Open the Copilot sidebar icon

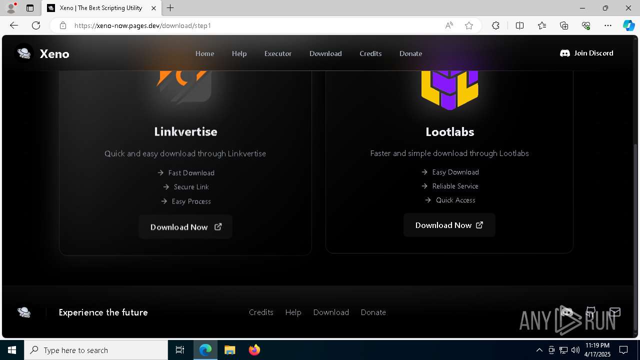[628, 25]
